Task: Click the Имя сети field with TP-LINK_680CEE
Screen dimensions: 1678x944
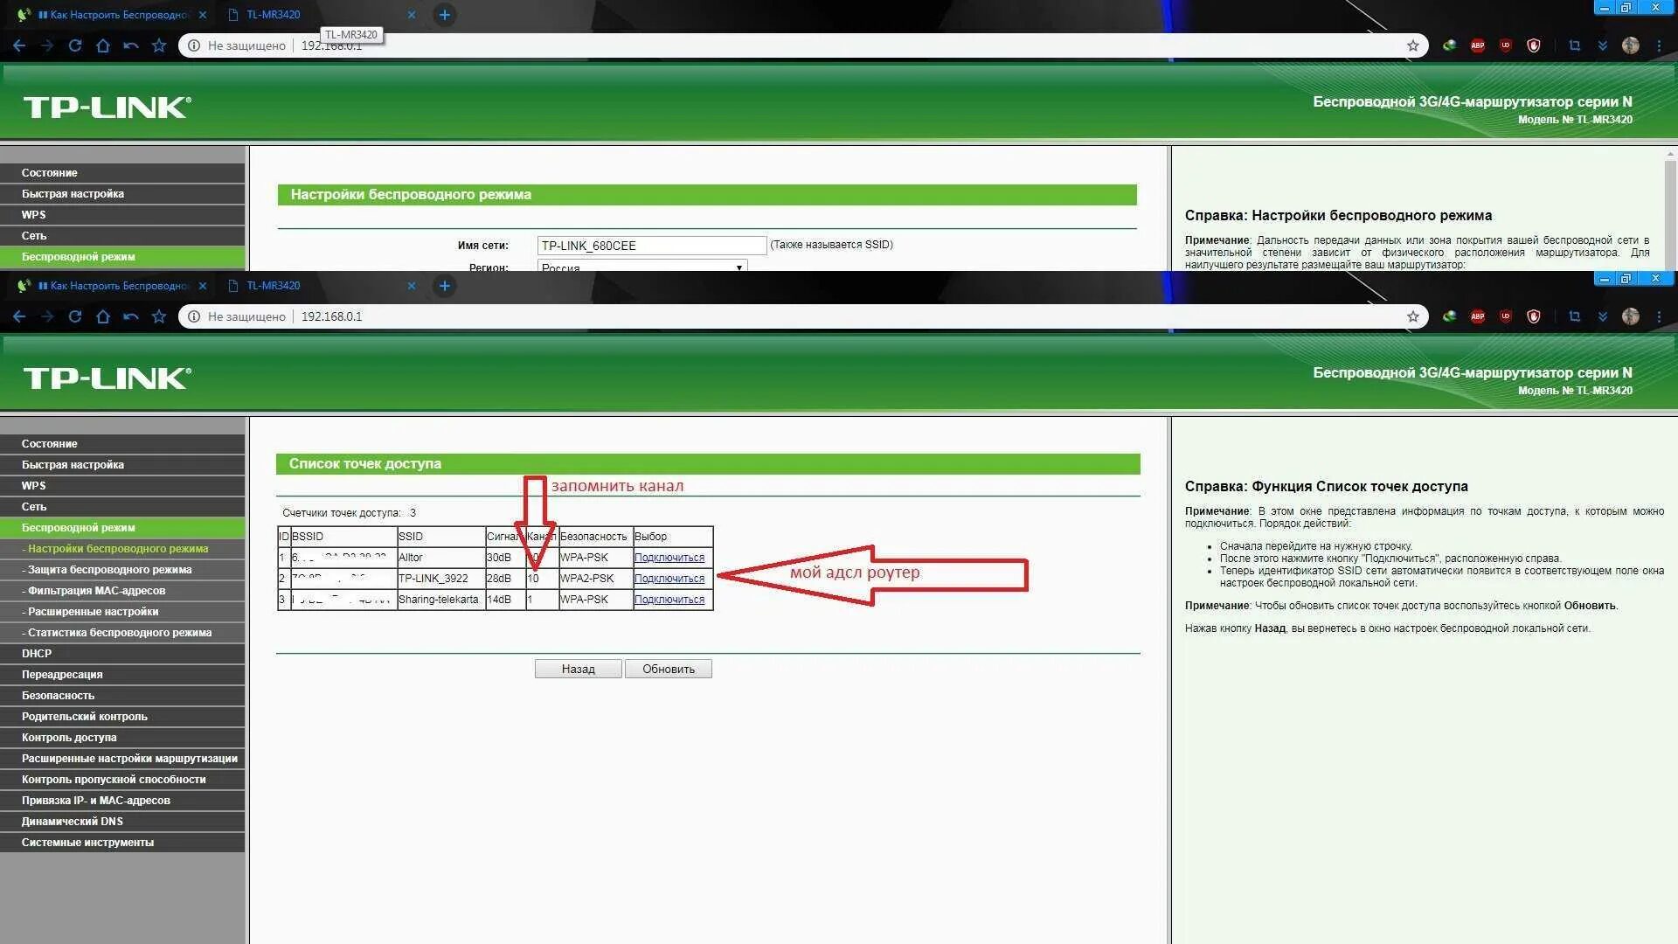Action: pos(651,246)
